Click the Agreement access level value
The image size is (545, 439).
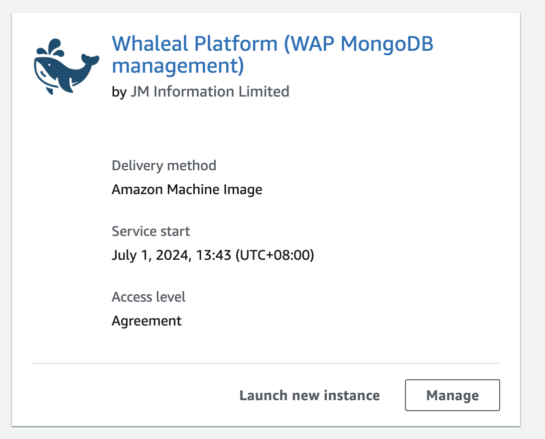tap(146, 321)
